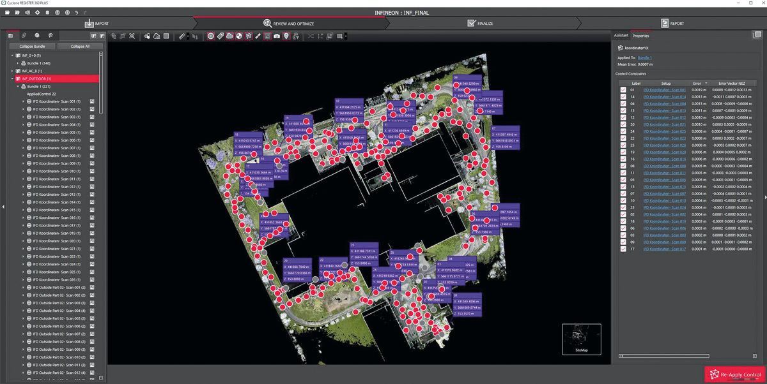This screenshot has height=384, width=767.
Task: Click the Collapse All button
Action: click(81, 47)
